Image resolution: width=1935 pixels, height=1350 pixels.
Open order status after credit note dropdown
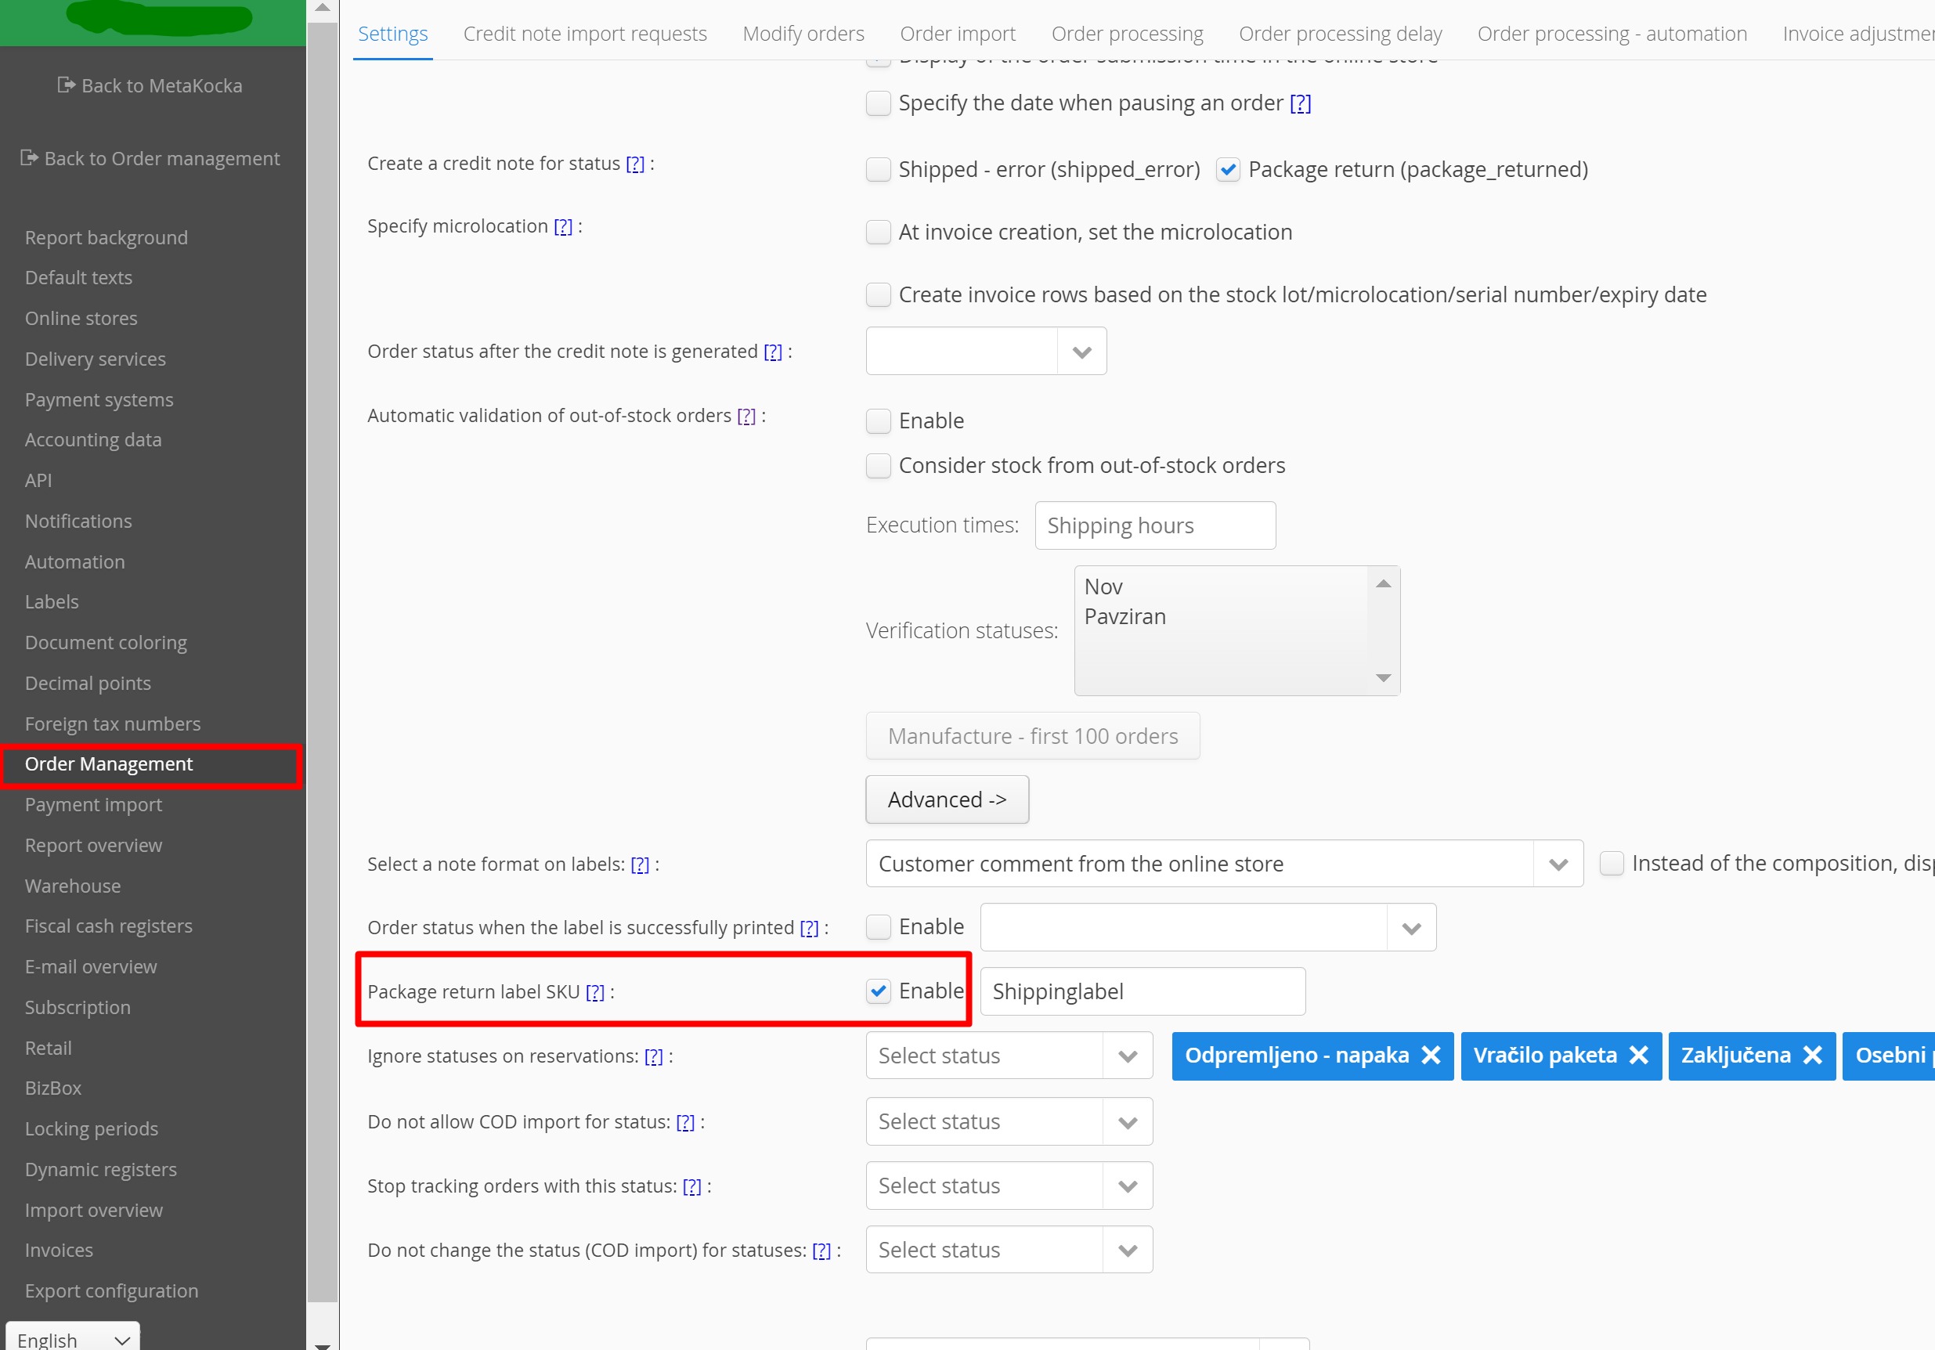tap(1081, 352)
